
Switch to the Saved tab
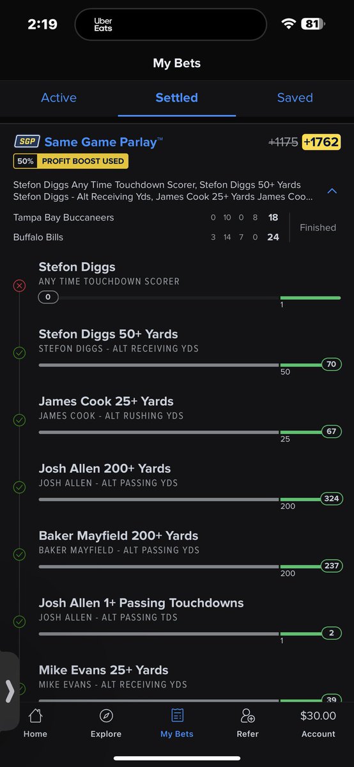click(295, 98)
